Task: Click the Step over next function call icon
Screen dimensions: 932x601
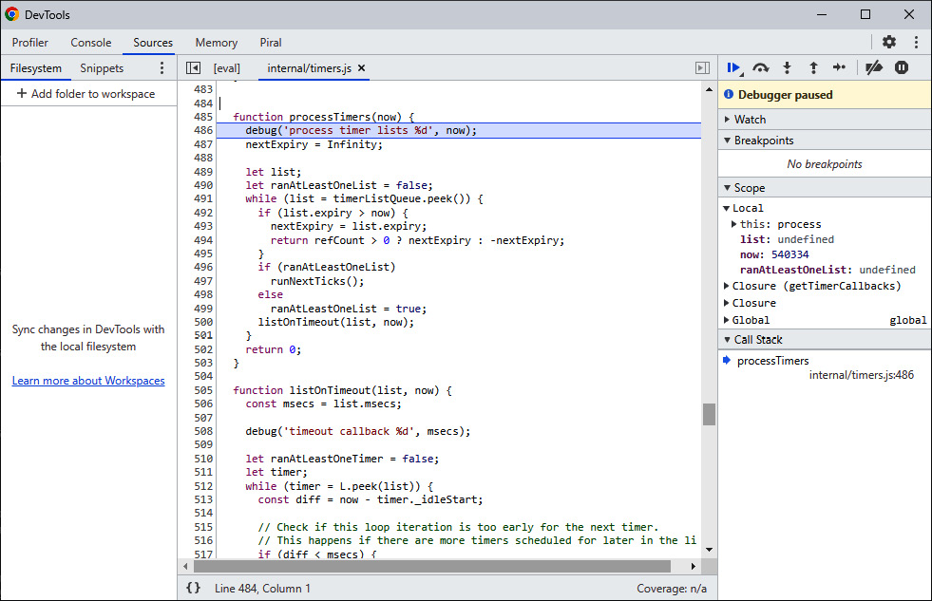Action: pos(760,67)
